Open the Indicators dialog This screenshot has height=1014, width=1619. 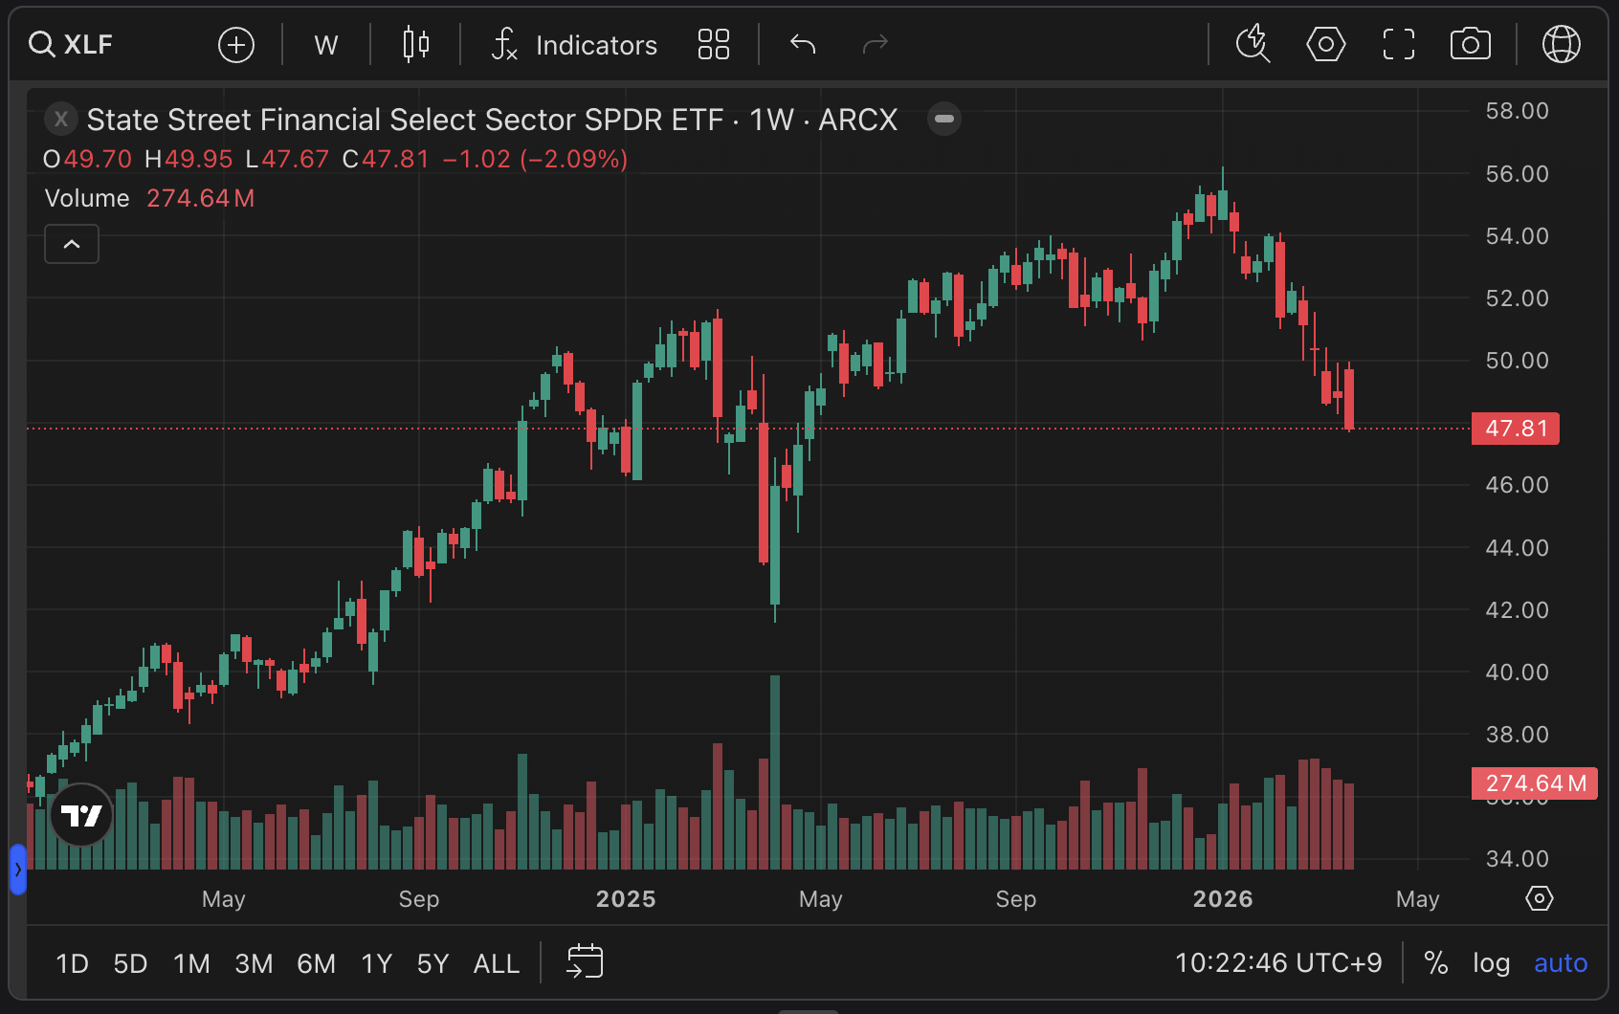point(575,45)
